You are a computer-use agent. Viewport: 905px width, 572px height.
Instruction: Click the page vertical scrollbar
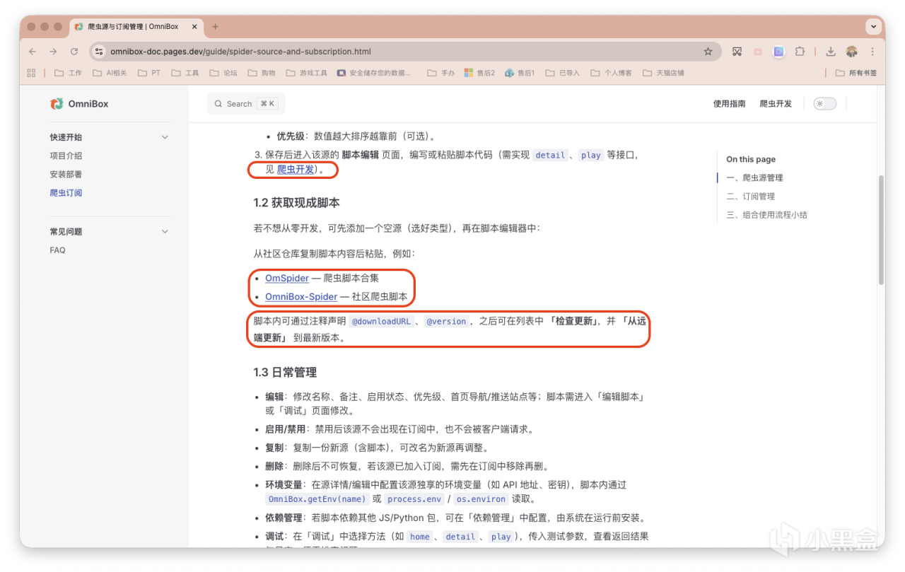pos(881,230)
